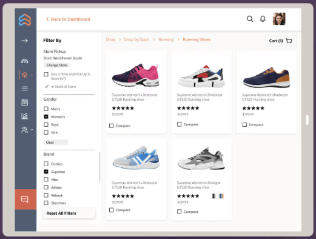
Task: Check the Adidas brand filter
Action: tap(46, 187)
